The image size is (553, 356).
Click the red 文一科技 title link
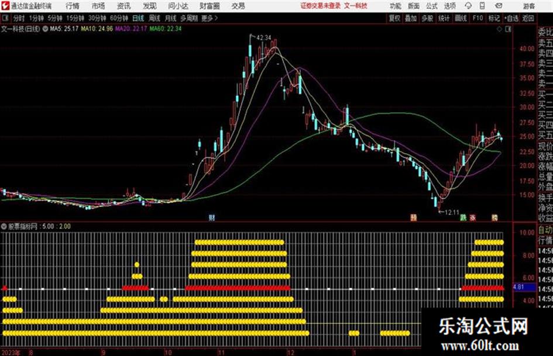(x=356, y=6)
